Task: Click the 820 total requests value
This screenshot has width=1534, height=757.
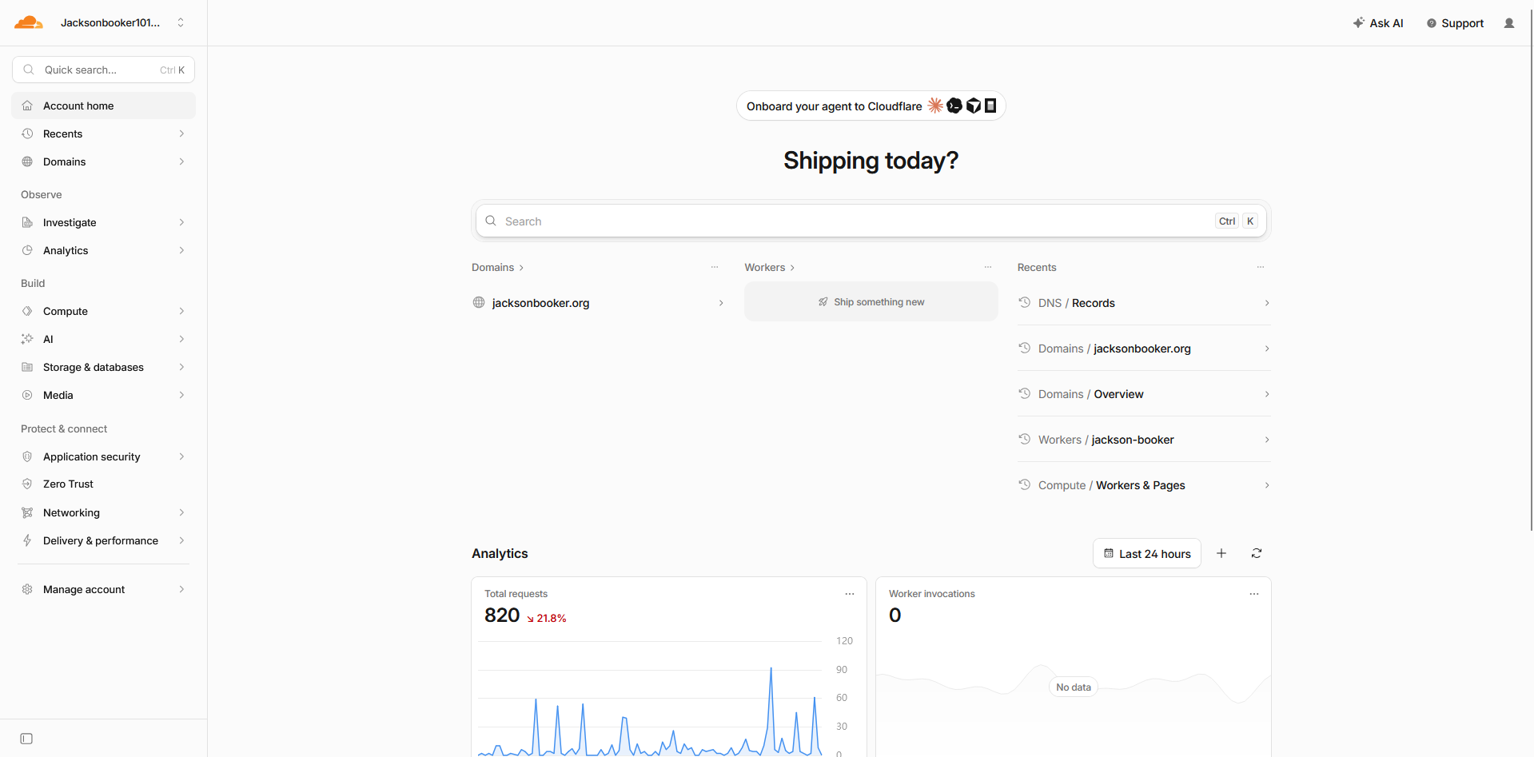Action: [x=502, y=616]
